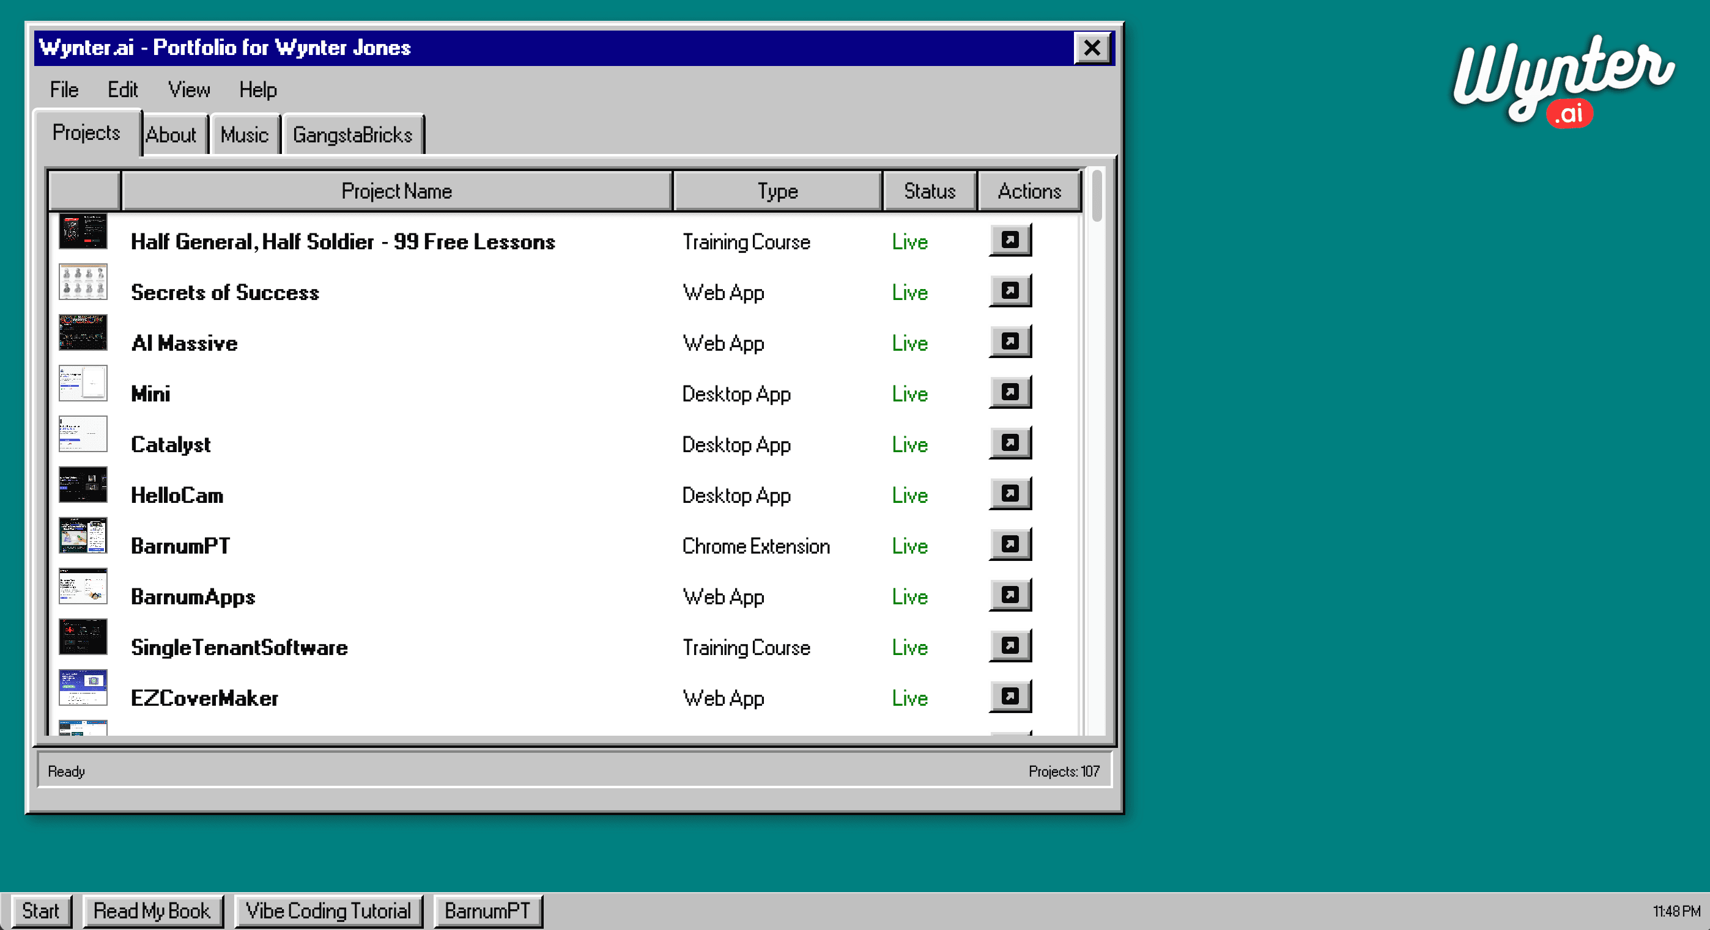Click the BarnumPT taskbar button

point(487,911)
